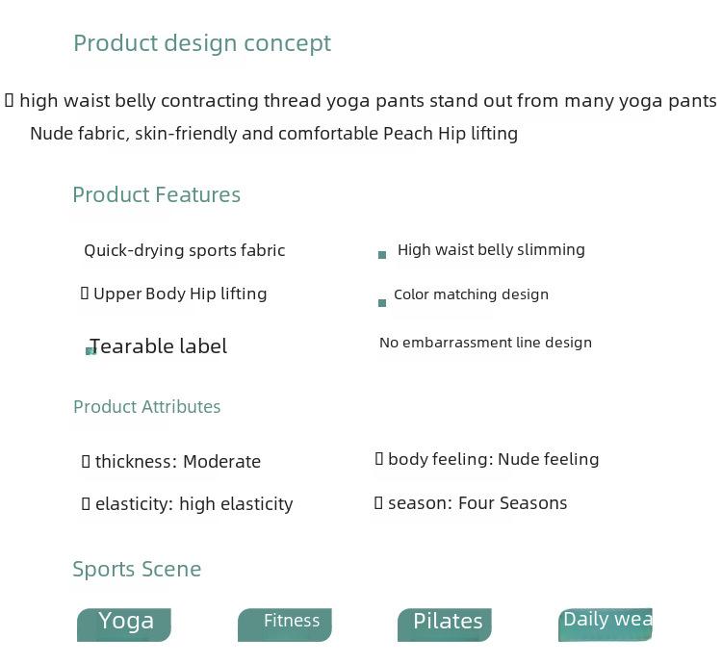
Task: Click the Sports Scene heading
Action: [x=137, y=569]
